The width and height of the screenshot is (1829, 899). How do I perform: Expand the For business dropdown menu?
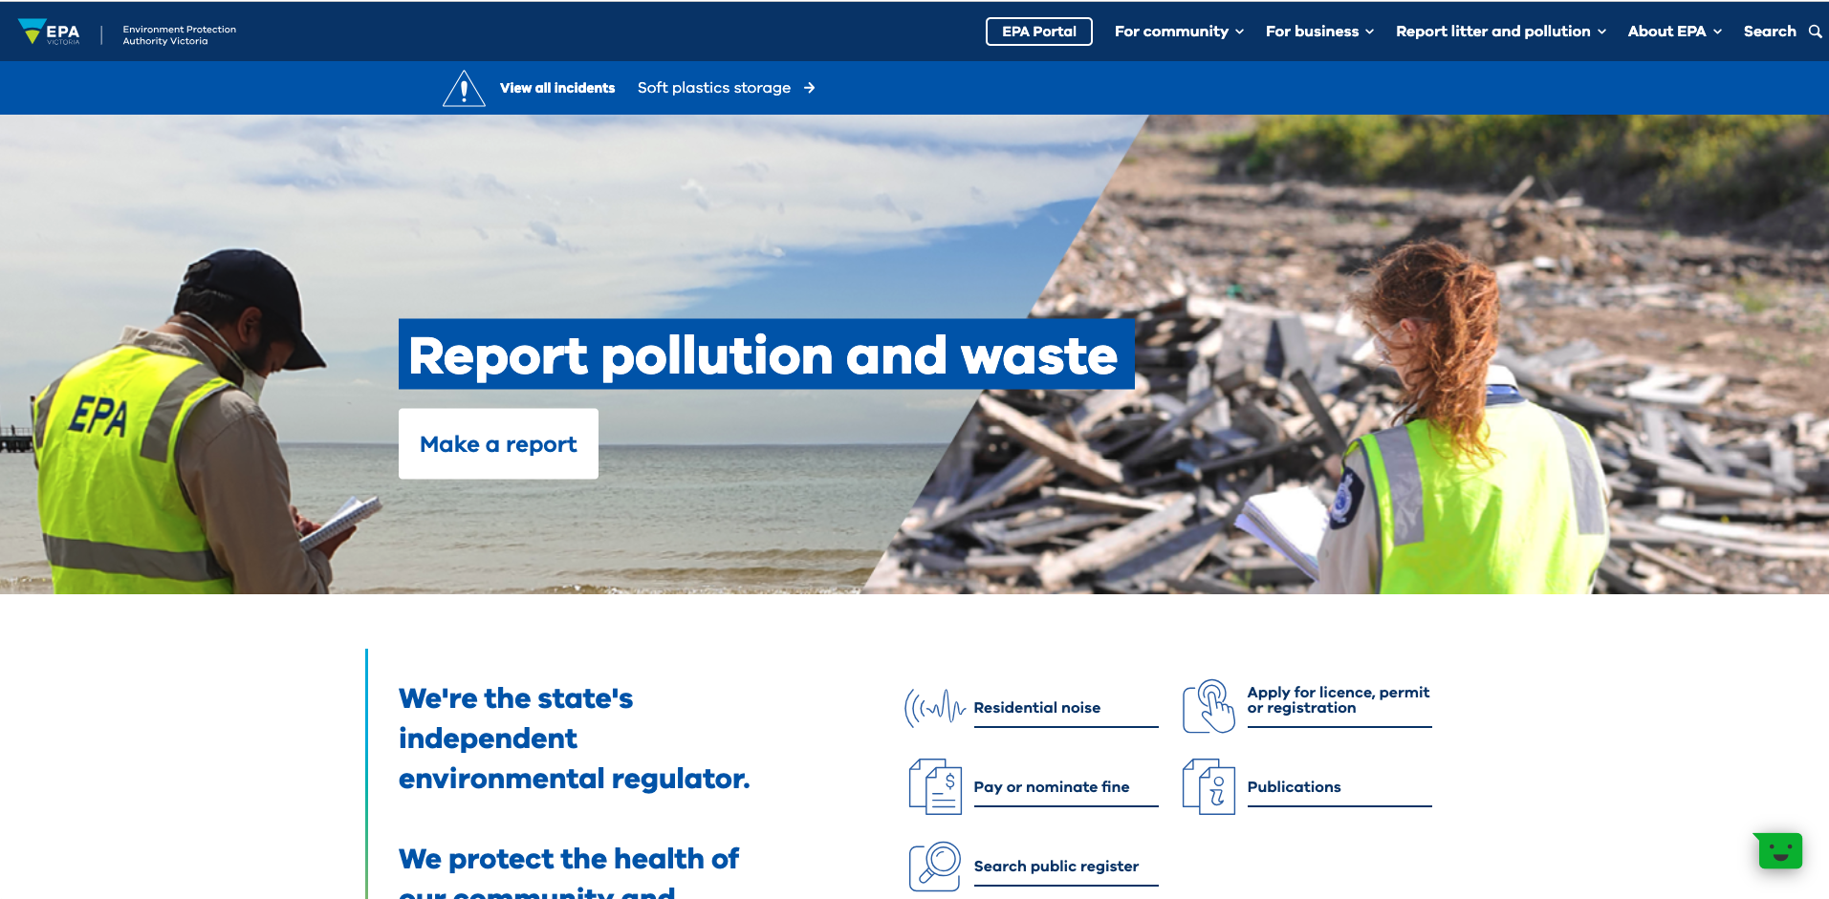pyautogui.click(x=1319, y=32)
